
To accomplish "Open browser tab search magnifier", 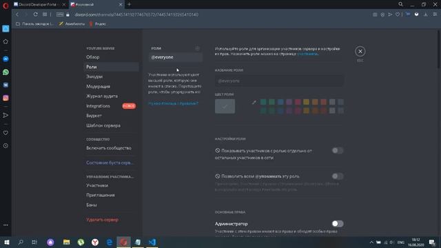I will 400,4.
